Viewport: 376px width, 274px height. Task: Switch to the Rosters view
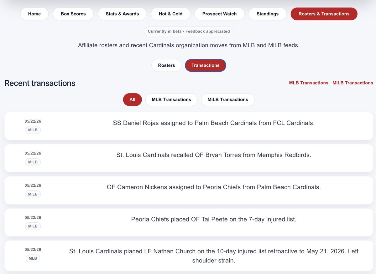(166, 65)
